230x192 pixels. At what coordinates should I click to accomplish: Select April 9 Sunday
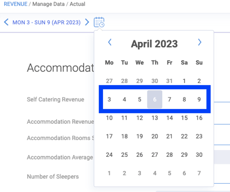point(199,99)
